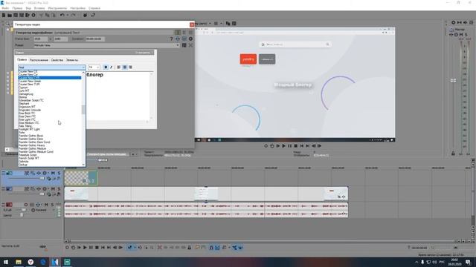Image resolution: width=476 pixels, height=267 pixels.
Task: Open Edge browser from taskbar
Action: click(43, 262)
